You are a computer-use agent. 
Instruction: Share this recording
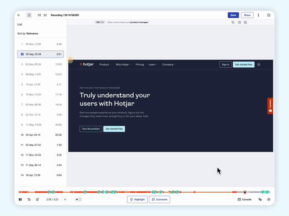(x=247, y=15)
